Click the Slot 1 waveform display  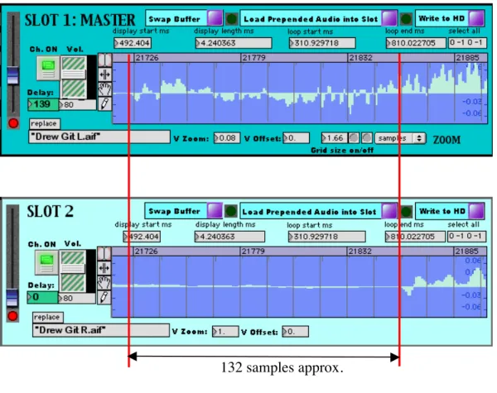(x=300, y=93)
